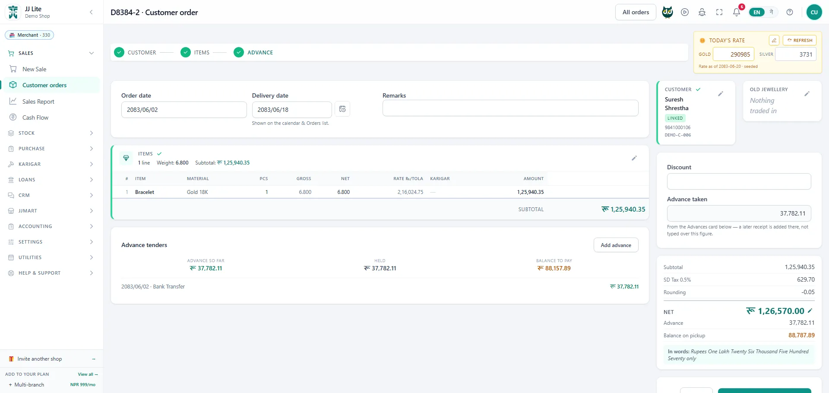
Task: Open the bug report icon
Action: point(702,12)
